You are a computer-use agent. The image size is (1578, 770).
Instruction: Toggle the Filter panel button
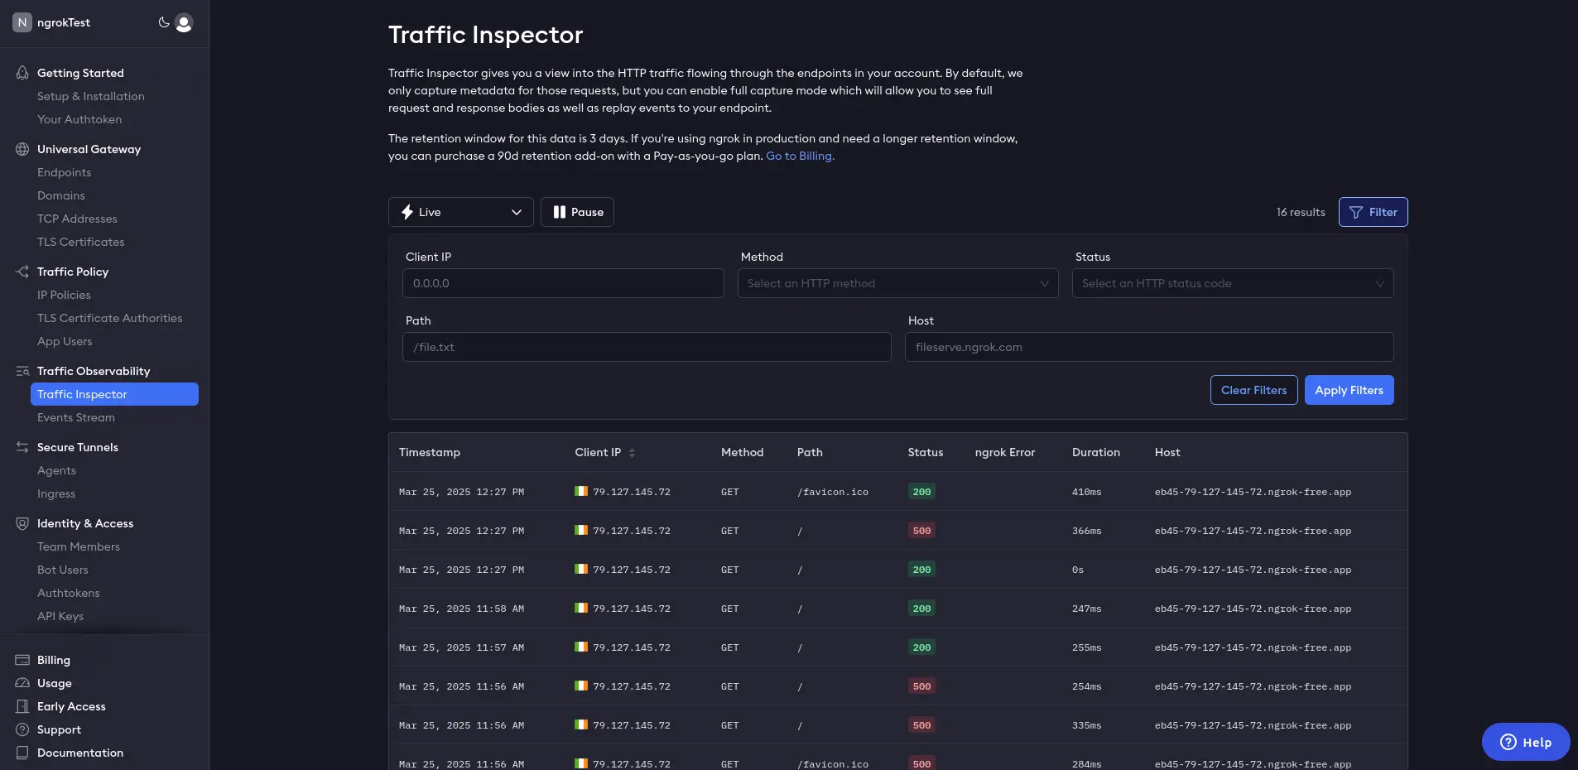pos(1373,212)
